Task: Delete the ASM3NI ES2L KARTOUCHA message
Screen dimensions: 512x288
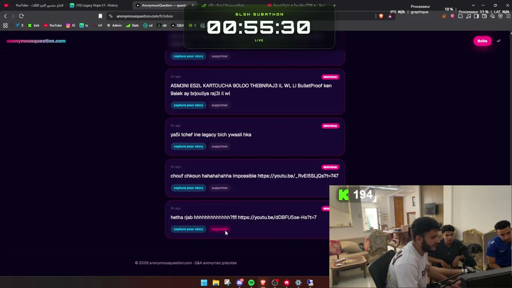Action: (220, 105)
